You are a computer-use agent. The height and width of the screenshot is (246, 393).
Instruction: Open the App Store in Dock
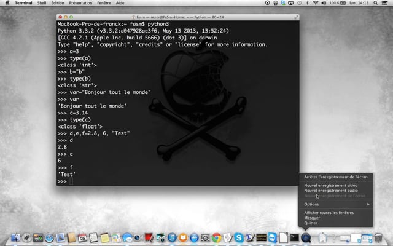pyautogui.click(x=194, y=237)
